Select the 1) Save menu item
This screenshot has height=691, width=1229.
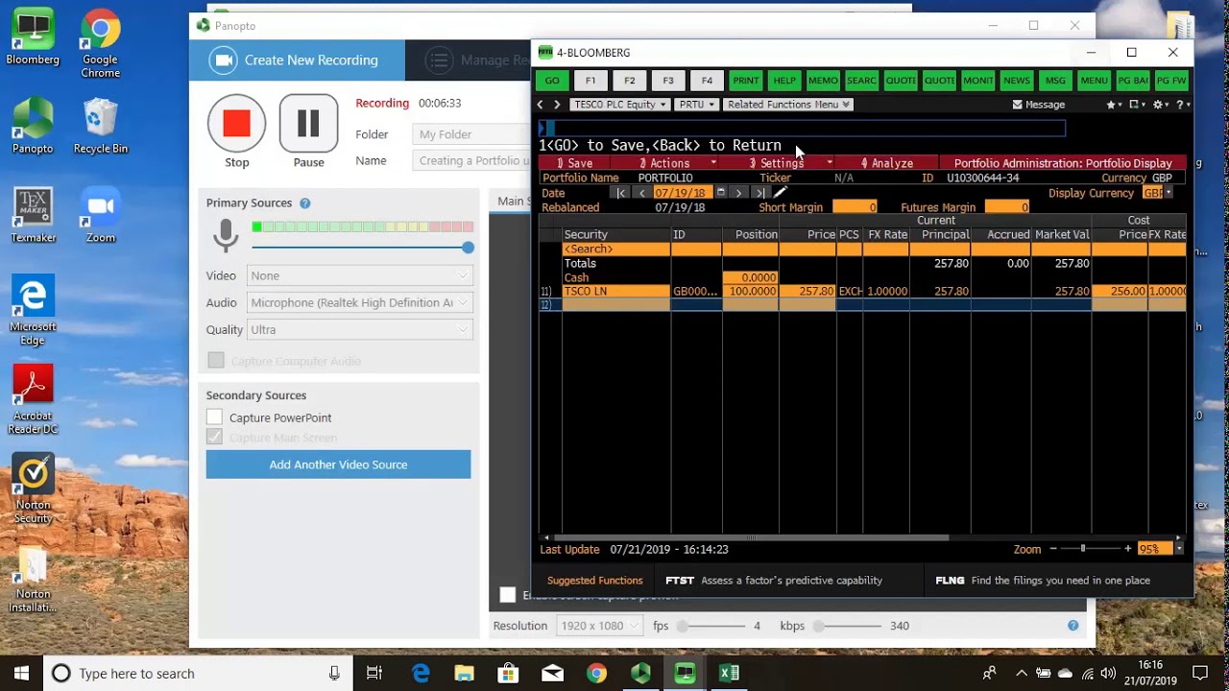click(575, 163)
